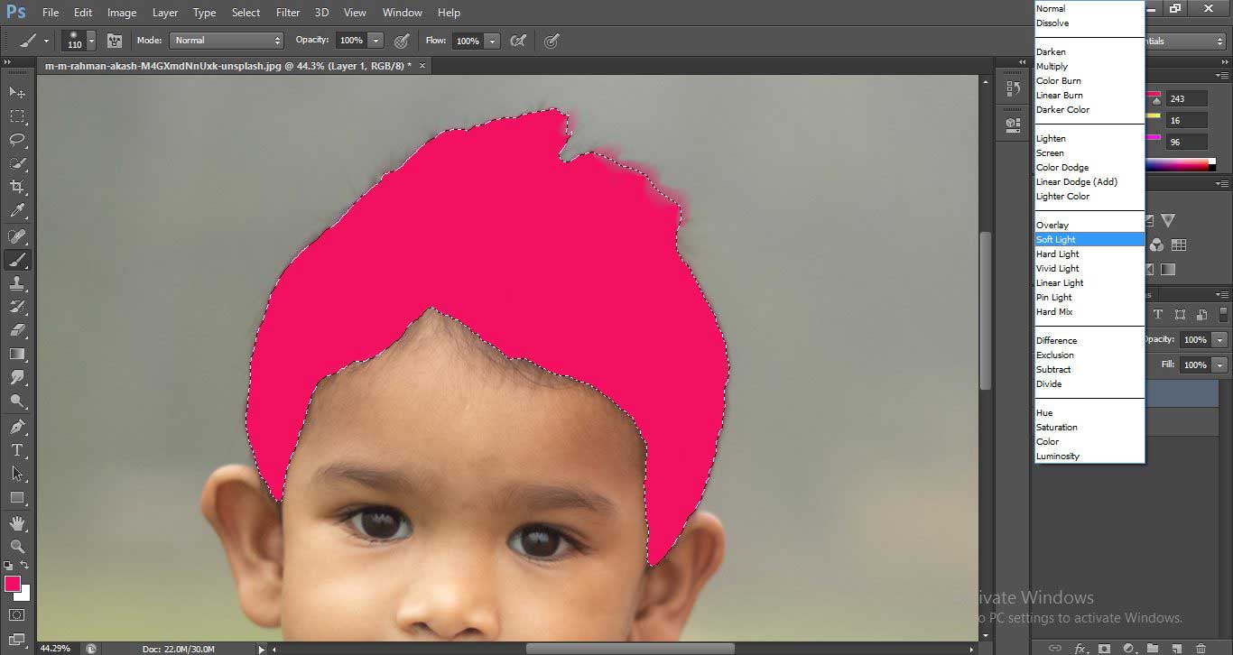Activate the Eraser tool
This screenshot has height=655, width=1233.
tap(18, 330)
